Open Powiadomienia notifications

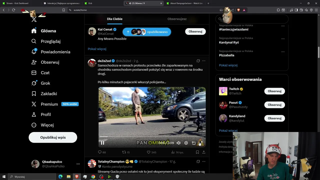(51, 52)
